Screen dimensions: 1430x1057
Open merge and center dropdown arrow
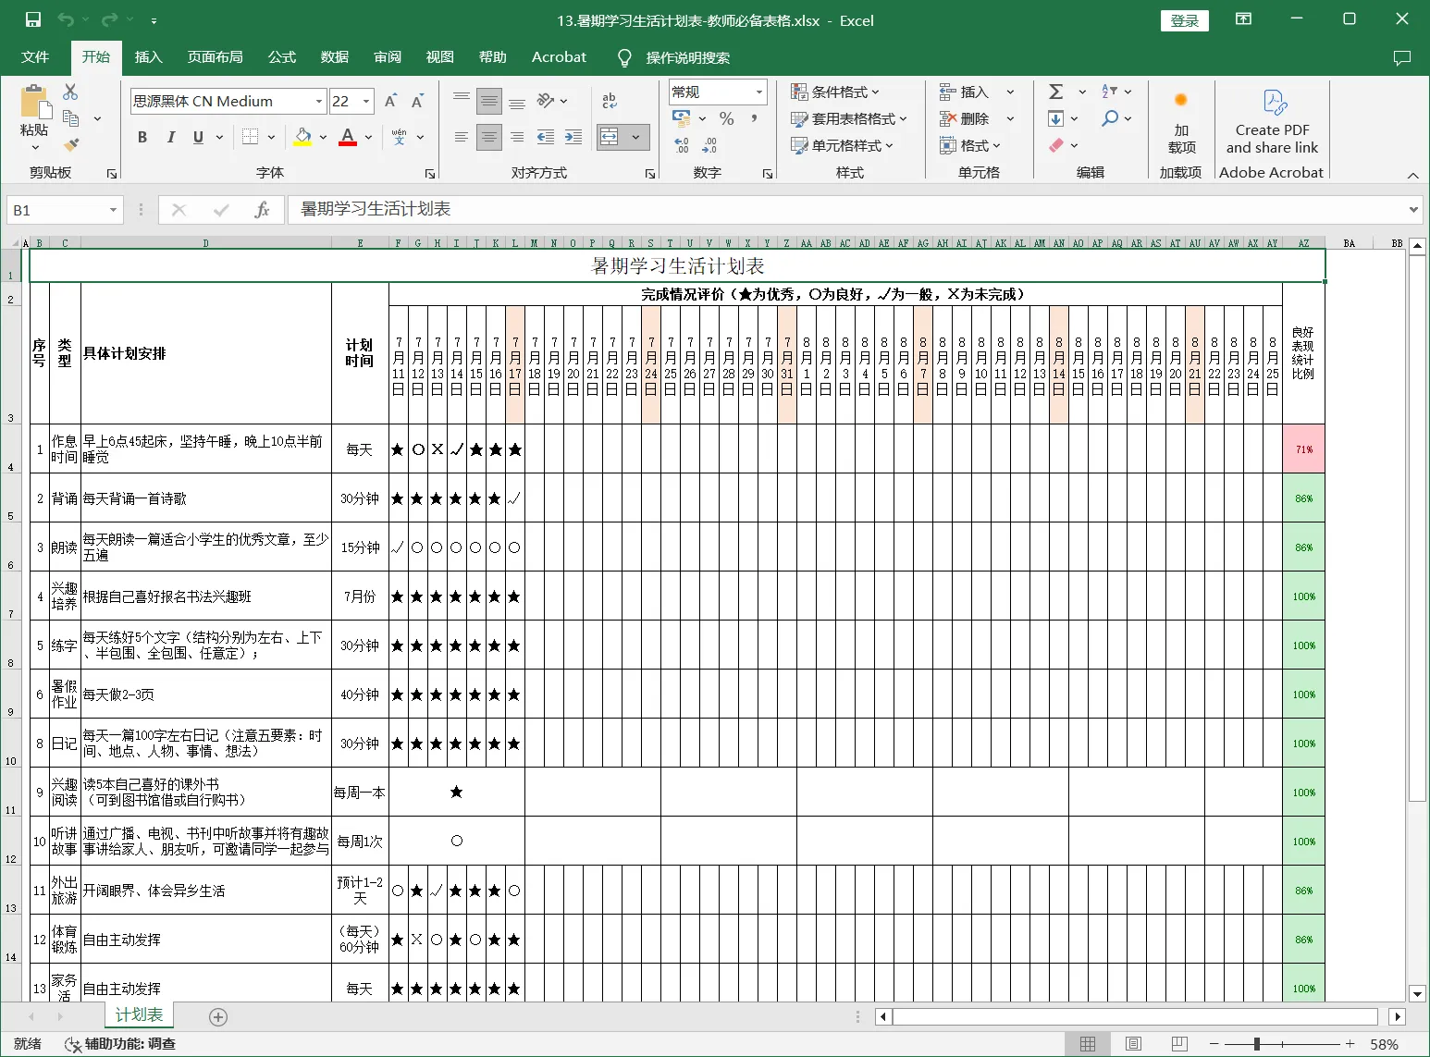636,137
